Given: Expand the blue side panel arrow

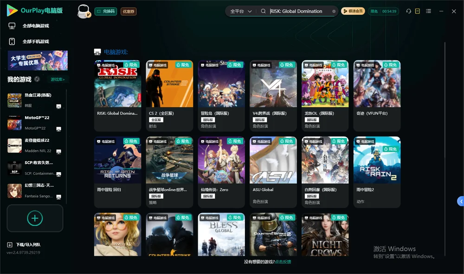Looking at the screenshot, I should point(460,201).
